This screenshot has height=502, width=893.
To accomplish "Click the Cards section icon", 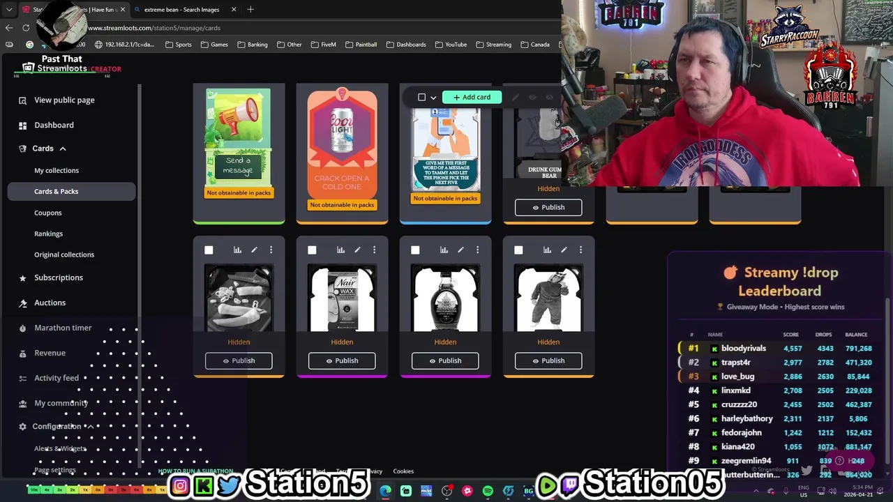I will (22, 149).
